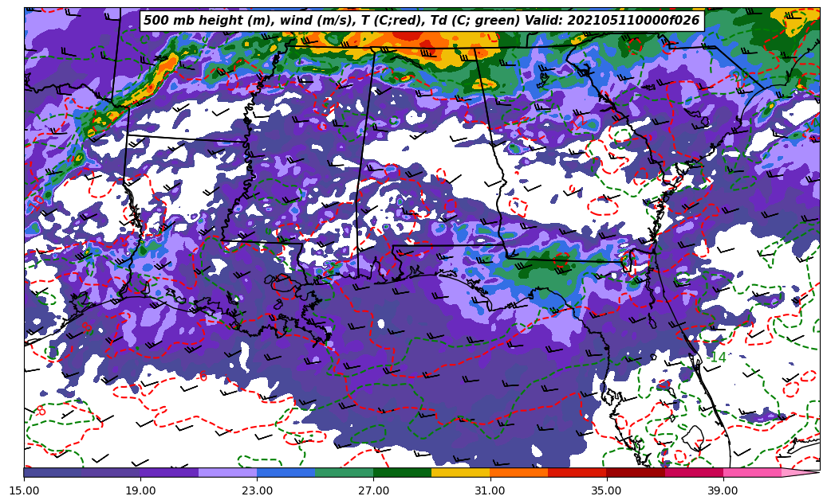Click the 31.00 colorbar tick label
Screen dimensions: 827x504
pos(490,490)
